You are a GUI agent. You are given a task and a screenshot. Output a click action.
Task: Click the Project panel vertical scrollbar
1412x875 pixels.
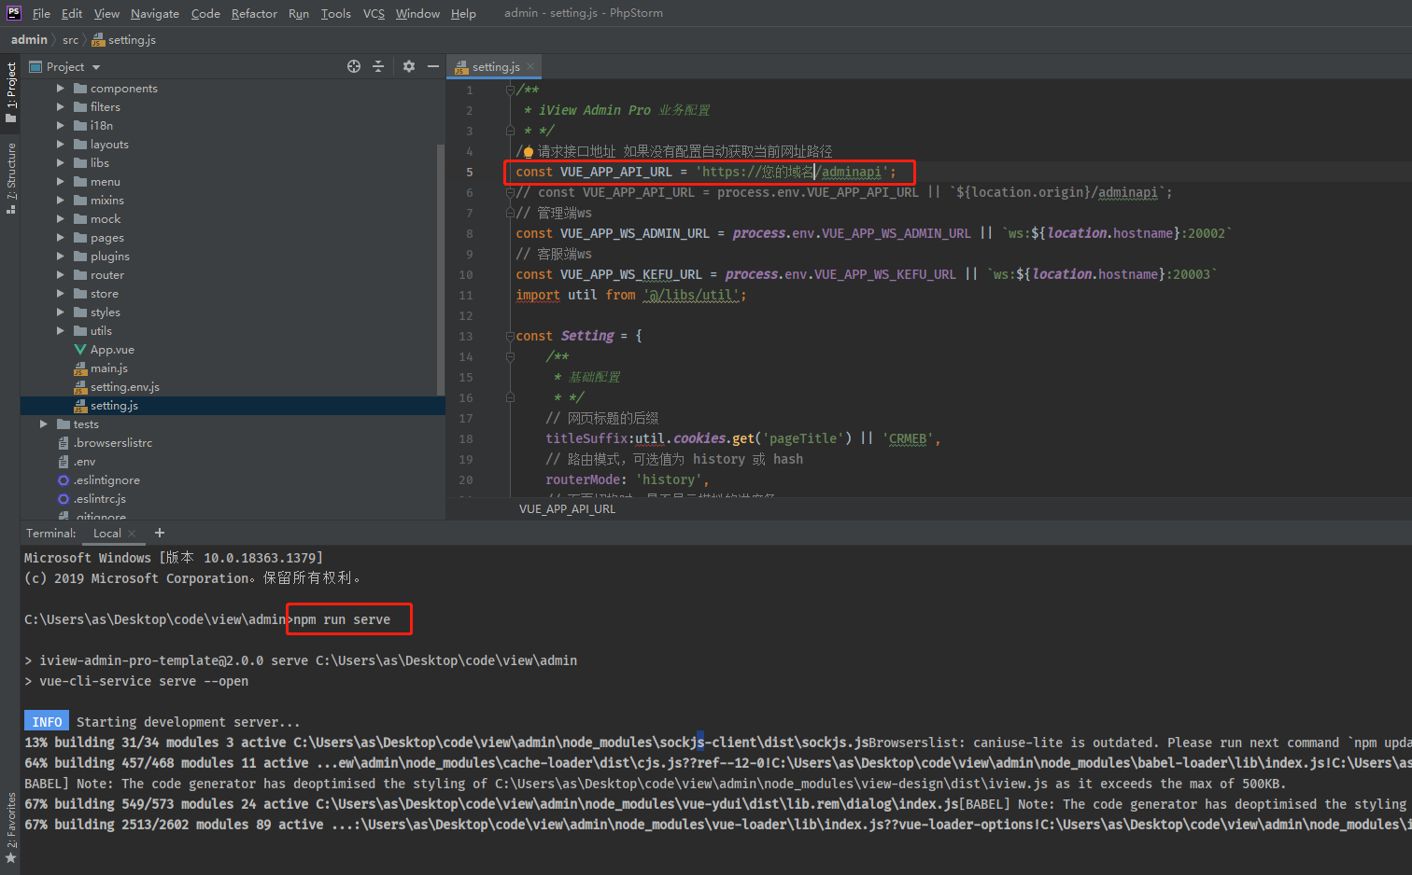[441, 269]
